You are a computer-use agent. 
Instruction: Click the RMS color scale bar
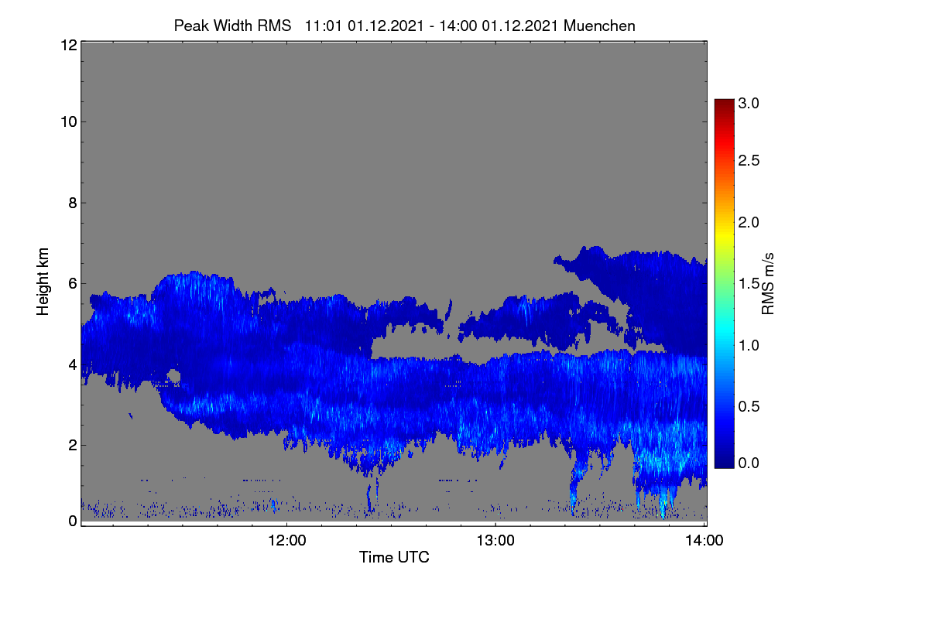(x=724, y=283)
